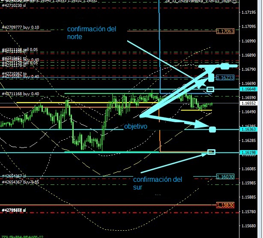Click the 'objetivo' text label
The width and height of the screenshot is (263, 238).
tap(136, 127)
